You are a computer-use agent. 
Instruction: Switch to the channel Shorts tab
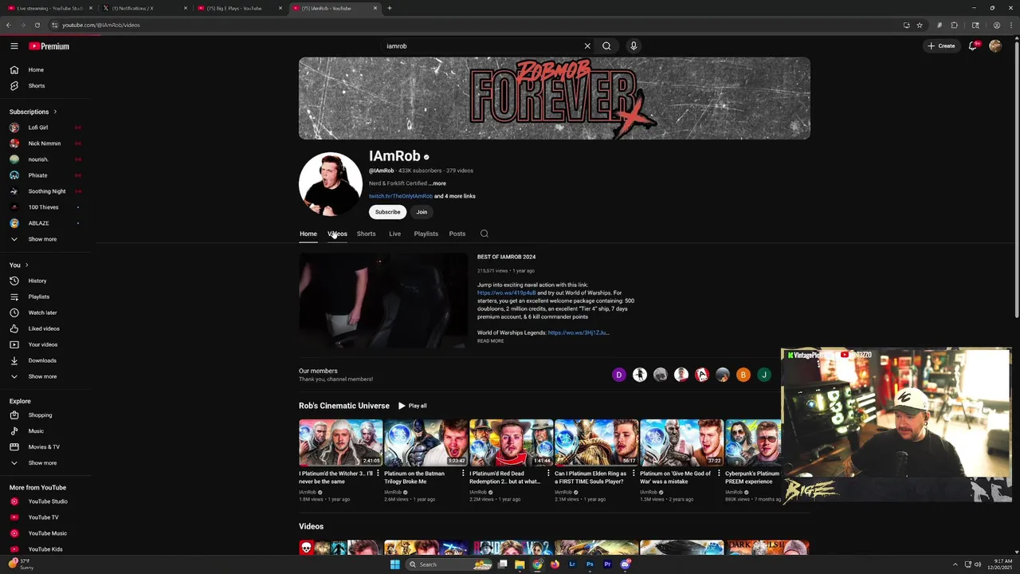click(x=366, y=234)
